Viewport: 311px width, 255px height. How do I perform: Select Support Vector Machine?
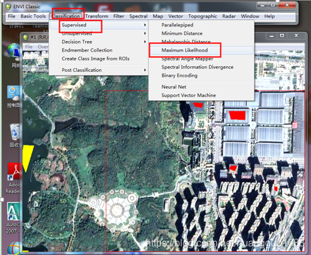point(201,95)
